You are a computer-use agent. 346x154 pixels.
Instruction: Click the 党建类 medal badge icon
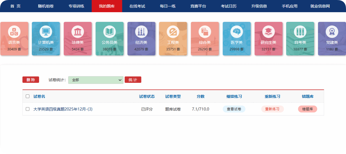332,32
